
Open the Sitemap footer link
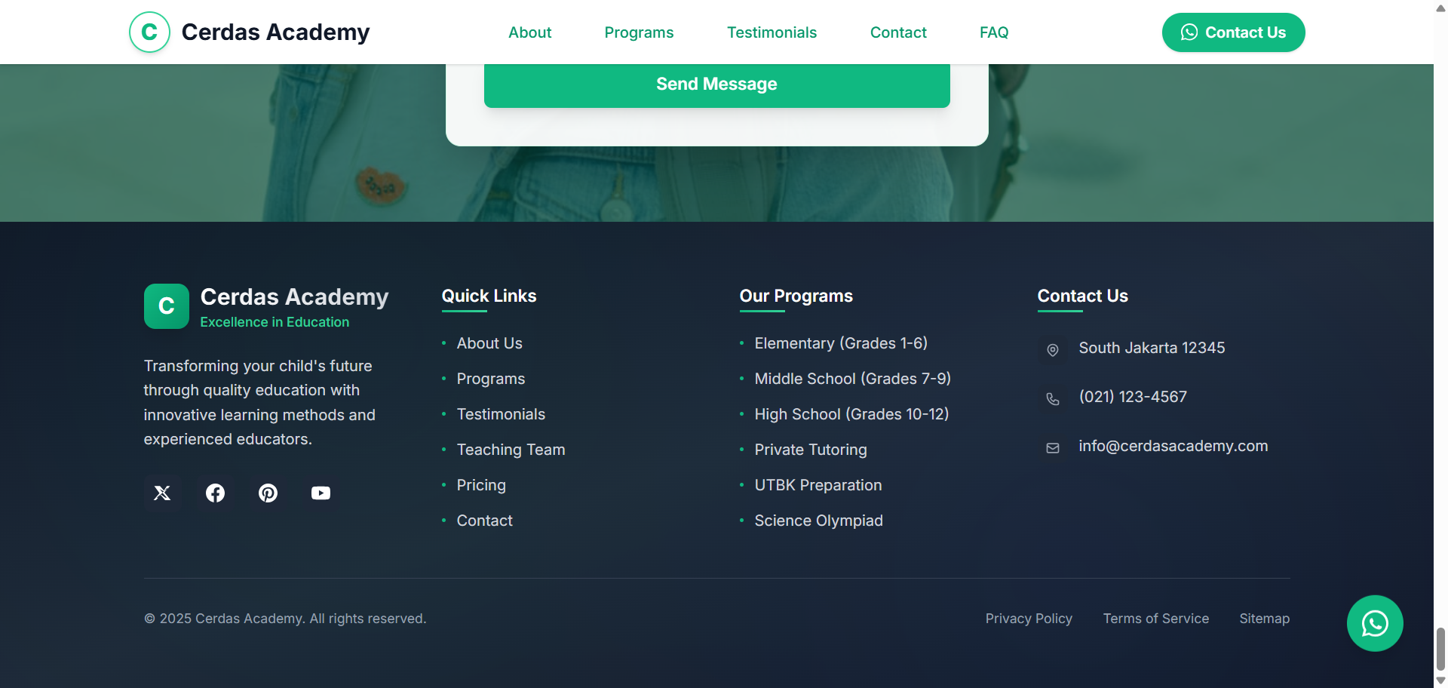(x=1264, y=619)
